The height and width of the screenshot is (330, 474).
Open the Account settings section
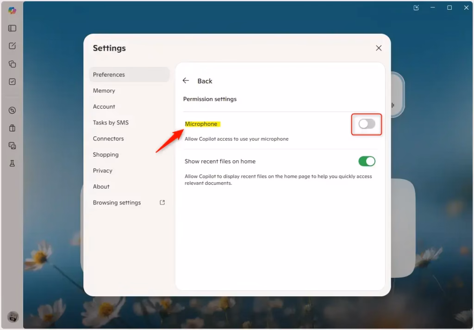click(104, 106)
